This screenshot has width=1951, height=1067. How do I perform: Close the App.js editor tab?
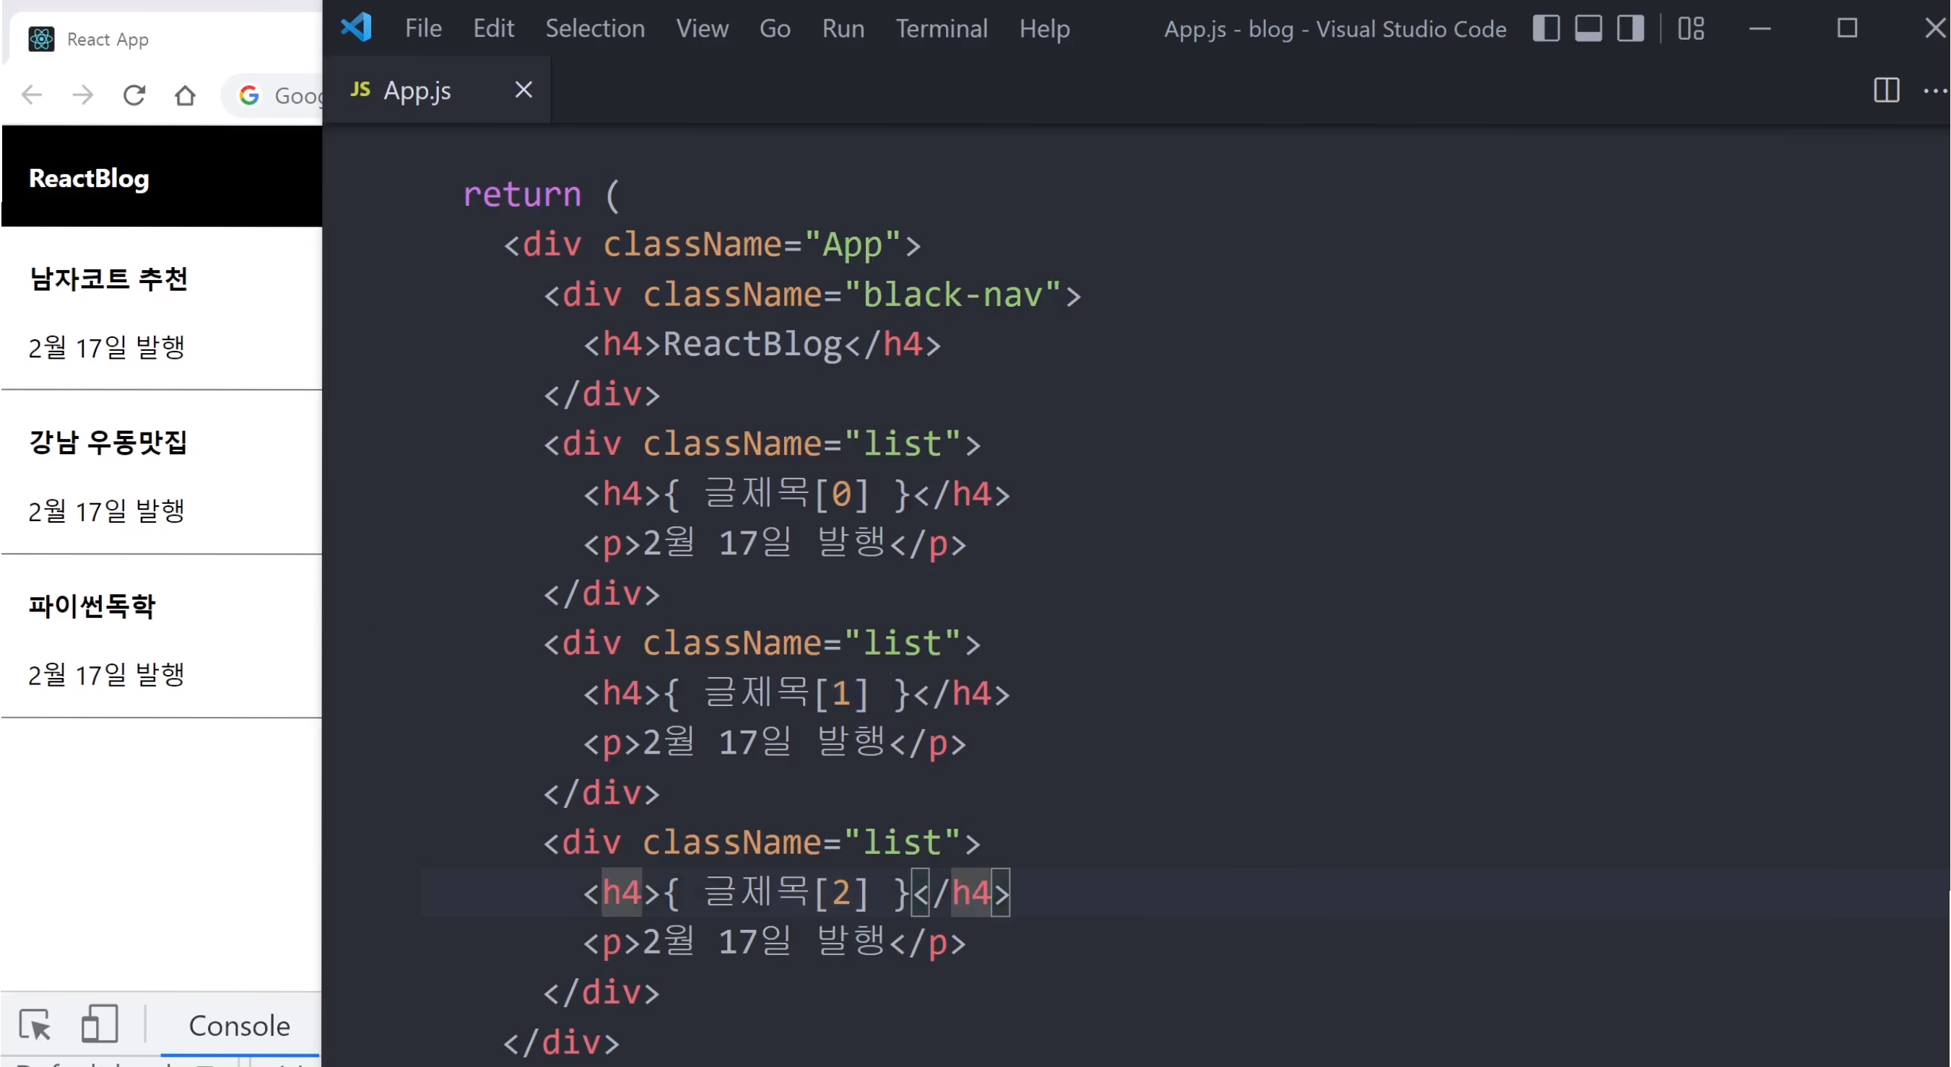click(523, 90)
